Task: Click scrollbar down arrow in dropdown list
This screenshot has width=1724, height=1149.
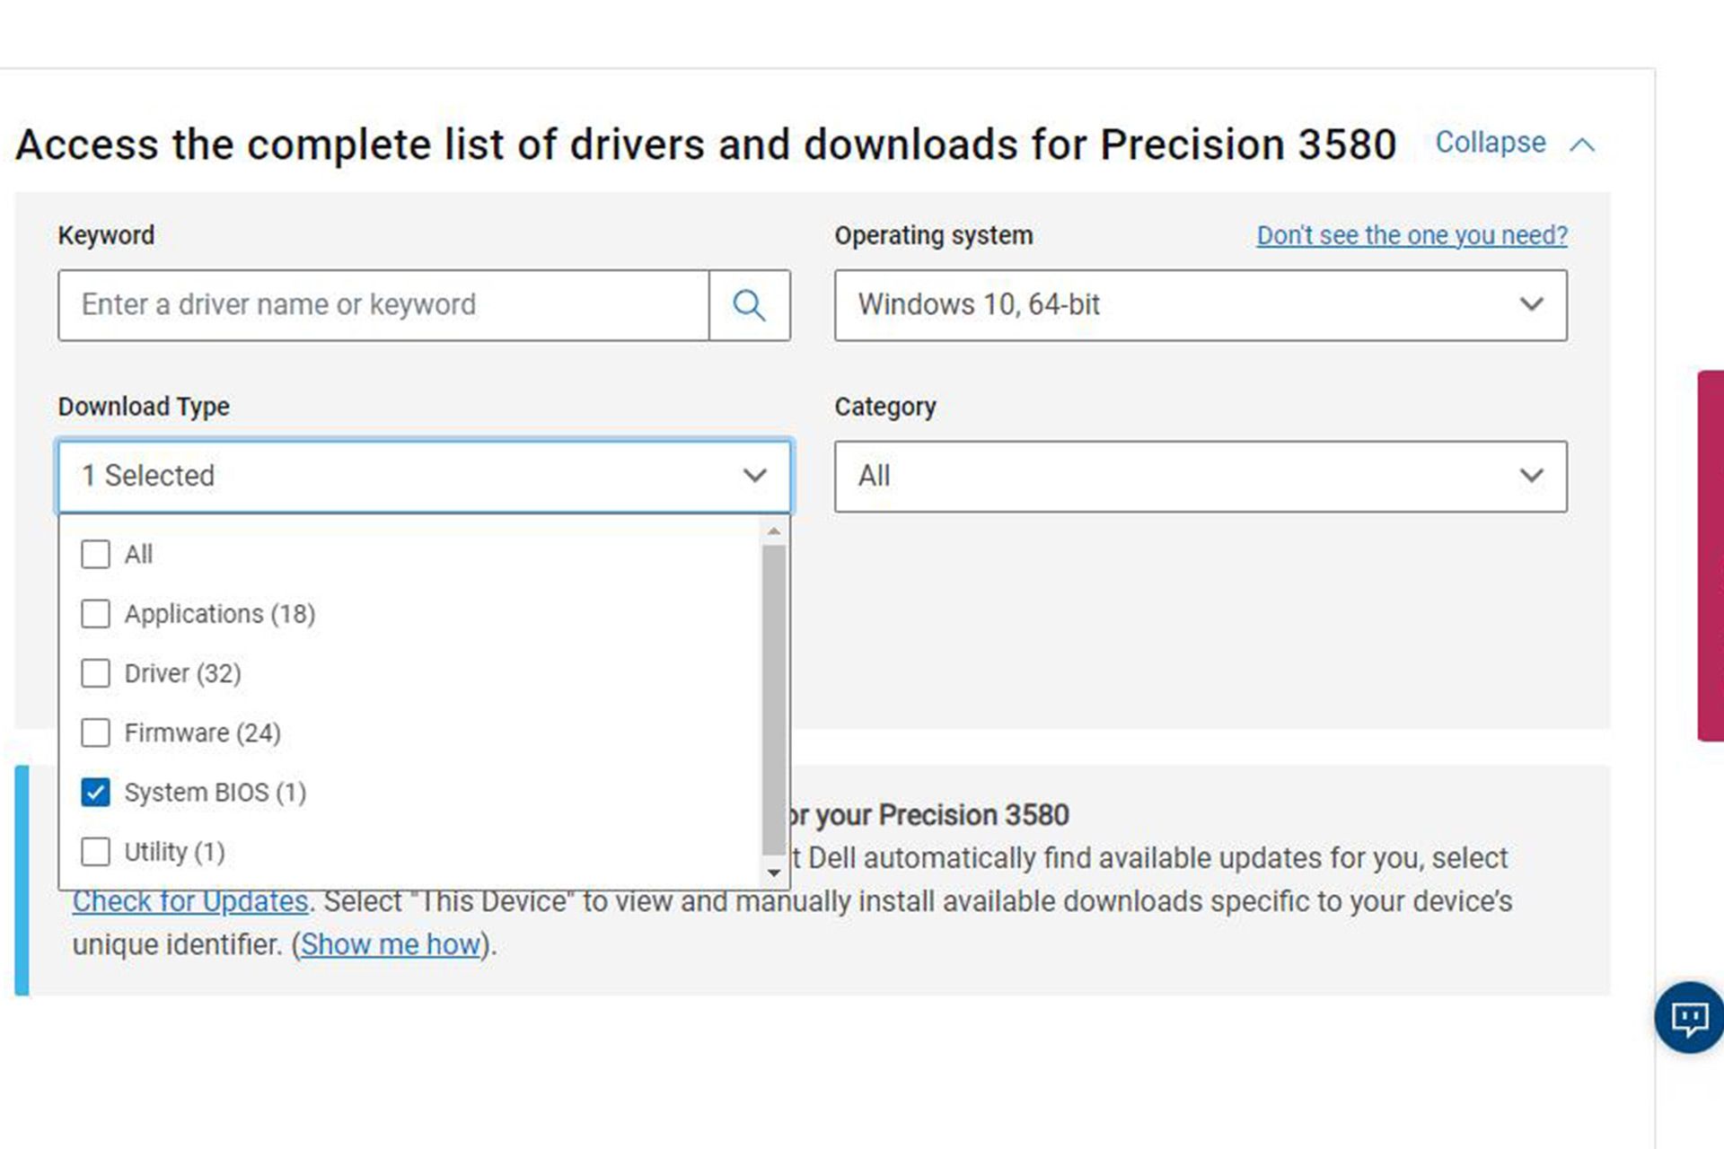Action: coord(773,873)
